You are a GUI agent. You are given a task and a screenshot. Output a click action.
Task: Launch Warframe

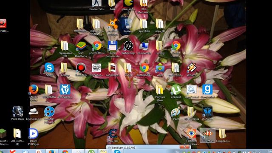pos(207,113)
